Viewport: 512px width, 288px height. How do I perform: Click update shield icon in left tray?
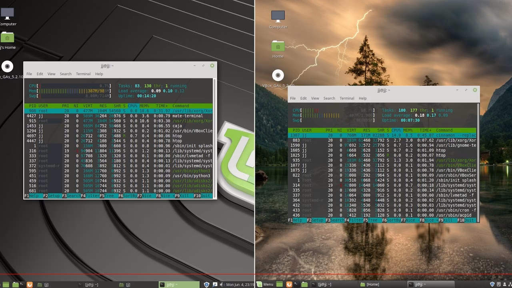206,285
